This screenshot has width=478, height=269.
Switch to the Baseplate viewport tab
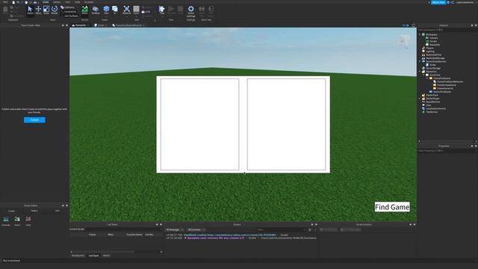click(80, 25)
